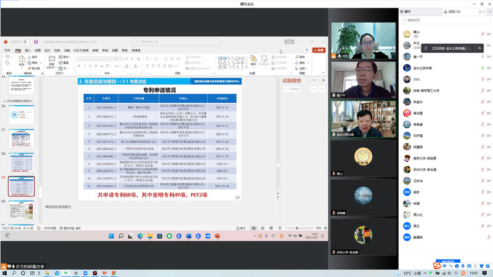Click the undo arrow in ribbon

coord(7,57)
